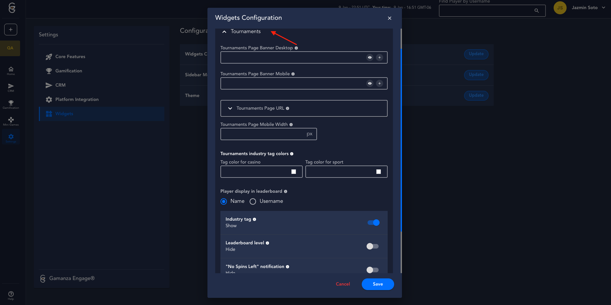Enable the Leaderboard level toggle
This screenshot has width=611, height=305.
[x=372, y=246]
